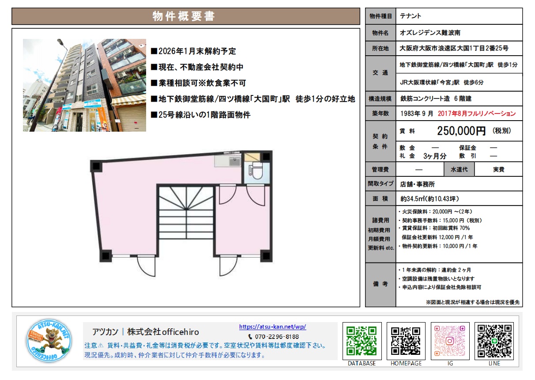Click the DATABASE QR code
The image size is (535, 380).
point(362,341)
